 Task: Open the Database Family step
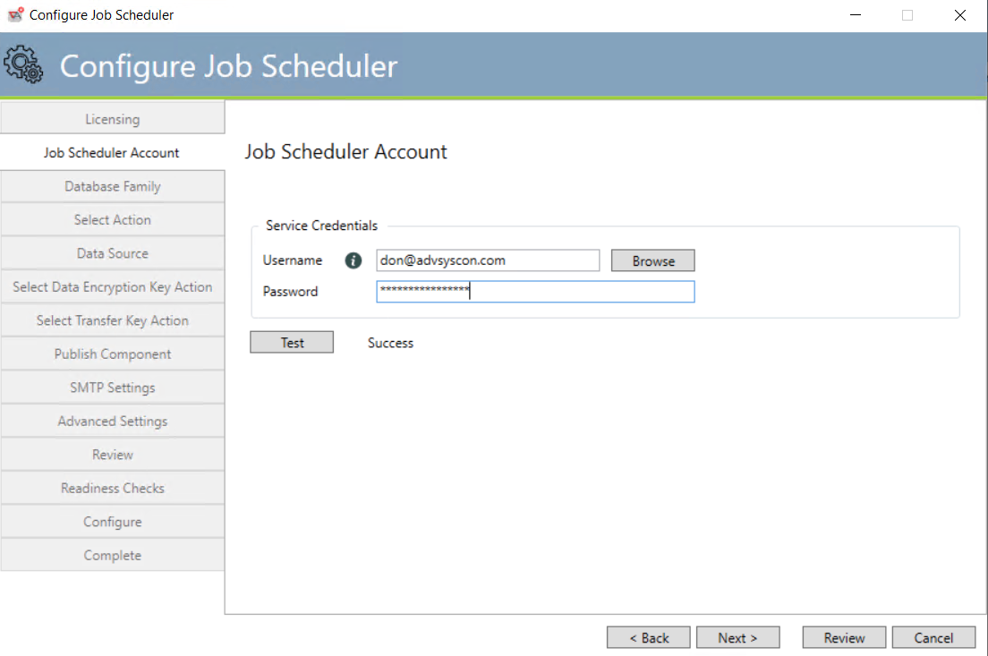(112, 186)
